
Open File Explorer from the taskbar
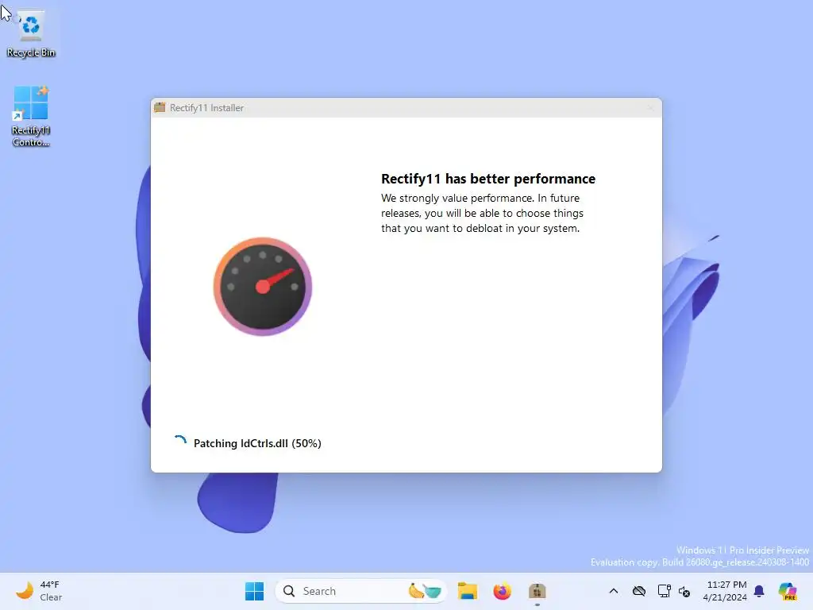[467, 591]
